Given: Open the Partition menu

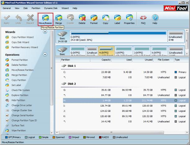Looking at the screenshot, I should pos(36,8).
